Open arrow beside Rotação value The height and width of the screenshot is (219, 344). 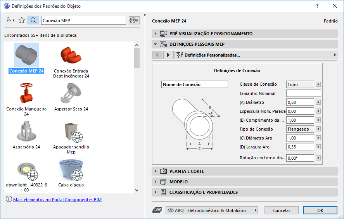[x=318, y=158]
